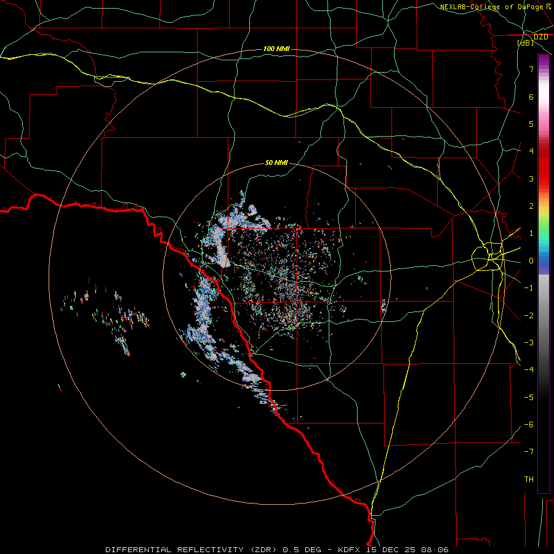Click the 2 value on the color scale
Viewport: 554px width, 554px height.
click(531, 206)
